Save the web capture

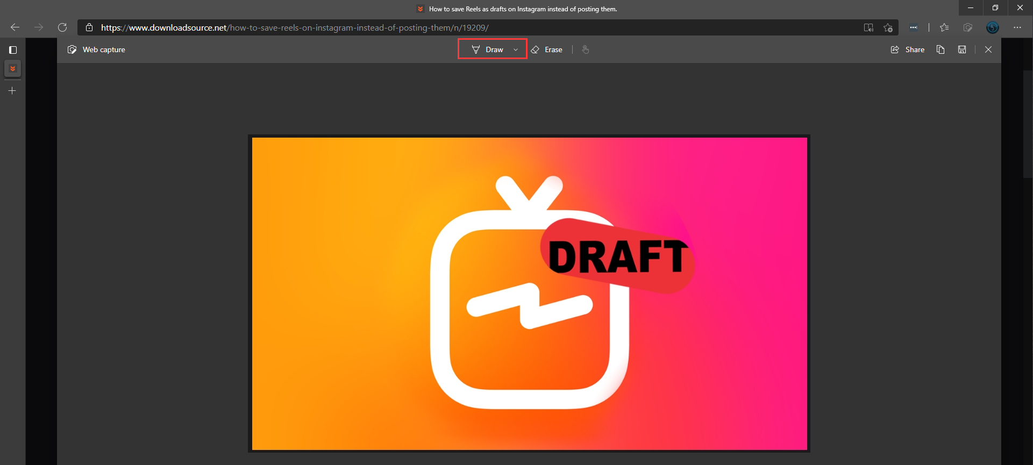click(962, 49)
